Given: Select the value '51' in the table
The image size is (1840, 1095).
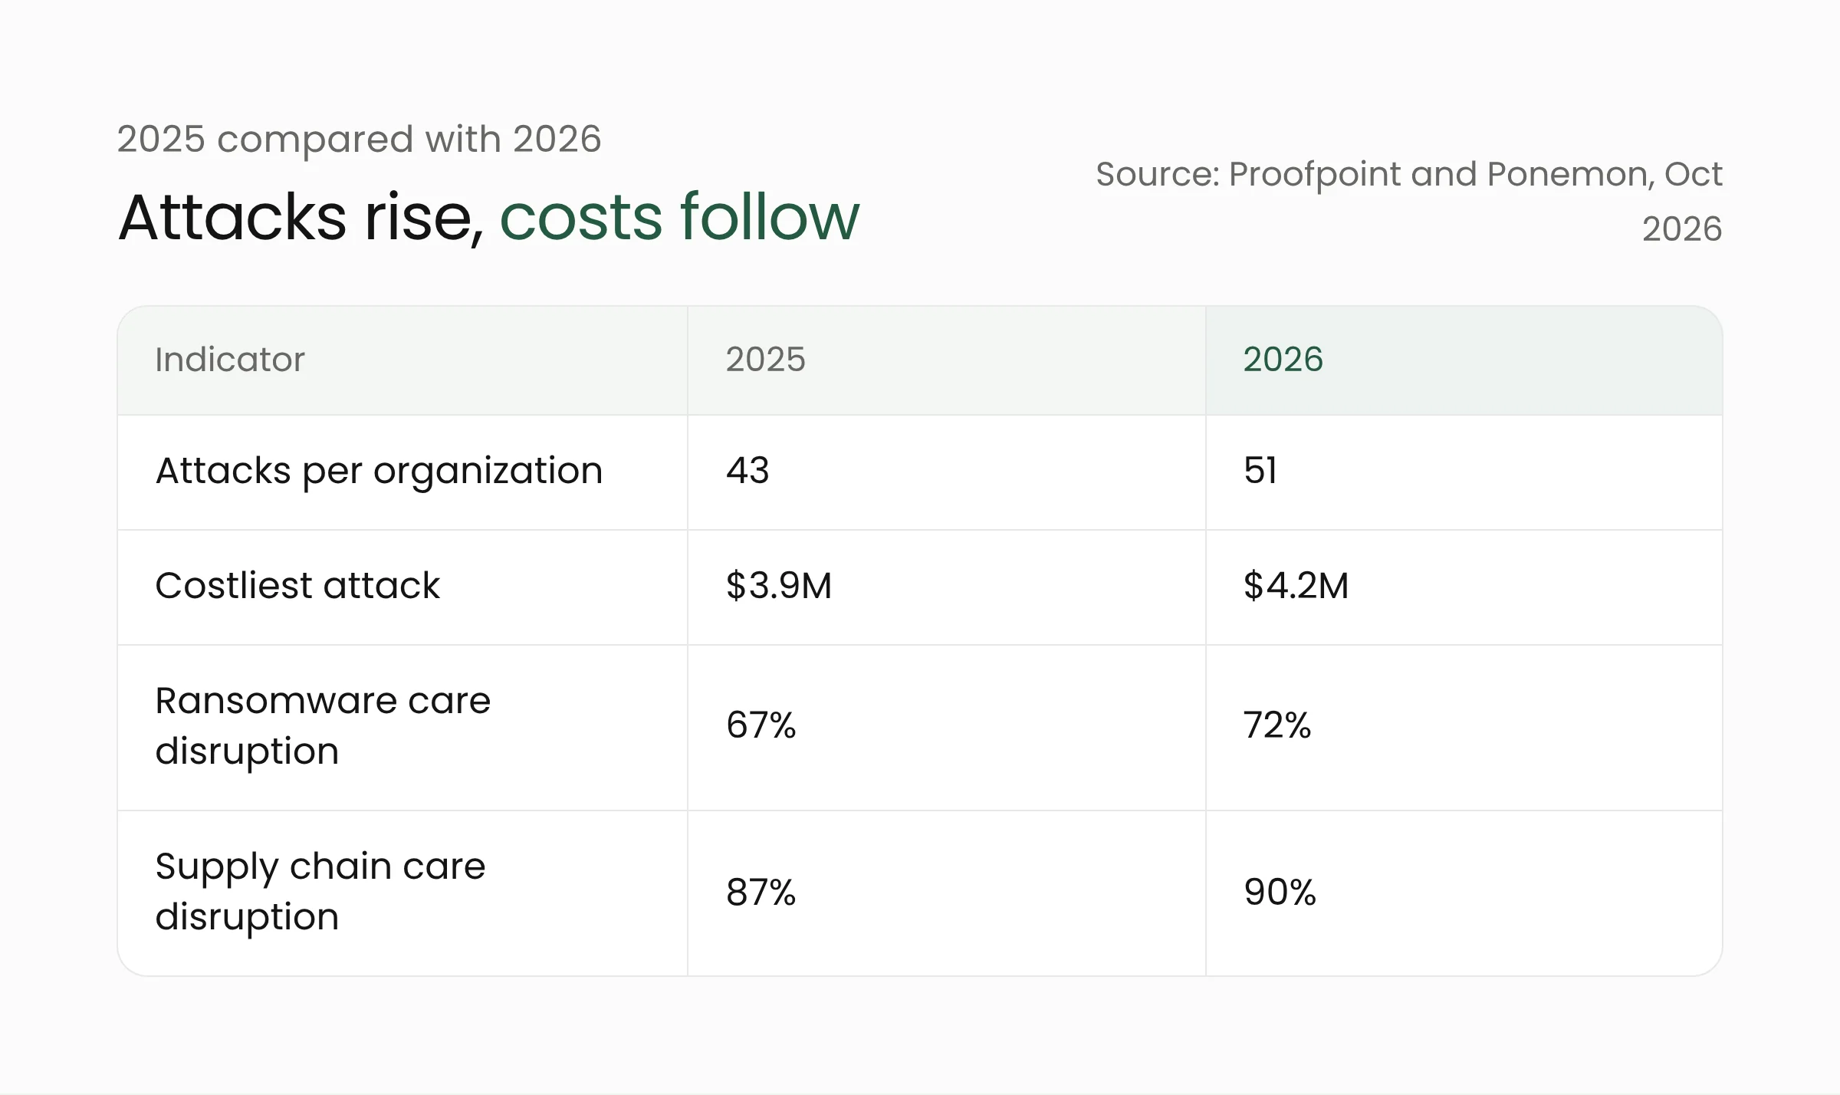Looking at the screenshot, I should (x=1260, y=470).
